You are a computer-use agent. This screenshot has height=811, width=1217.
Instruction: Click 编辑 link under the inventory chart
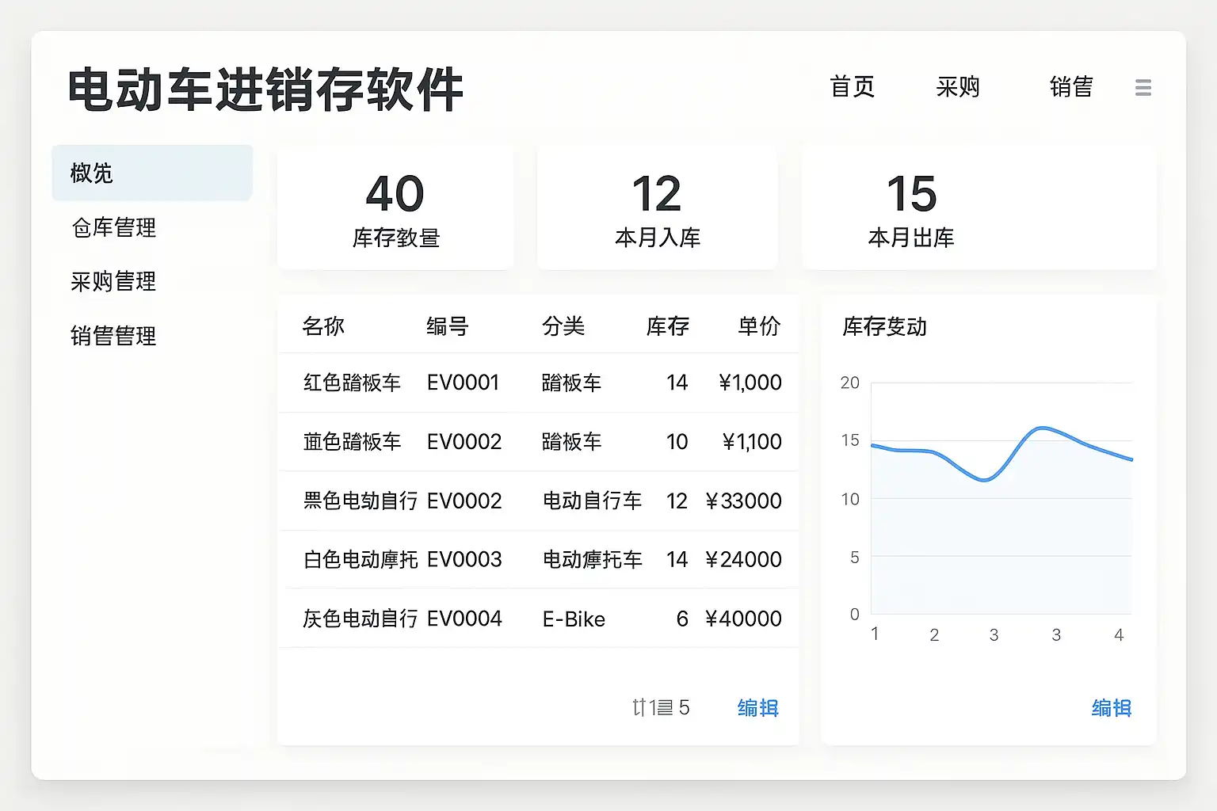click(x=1111, y=708)
